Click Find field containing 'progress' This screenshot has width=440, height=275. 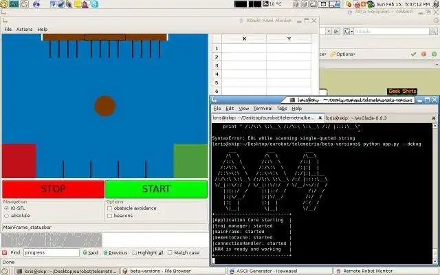(52, 252)
